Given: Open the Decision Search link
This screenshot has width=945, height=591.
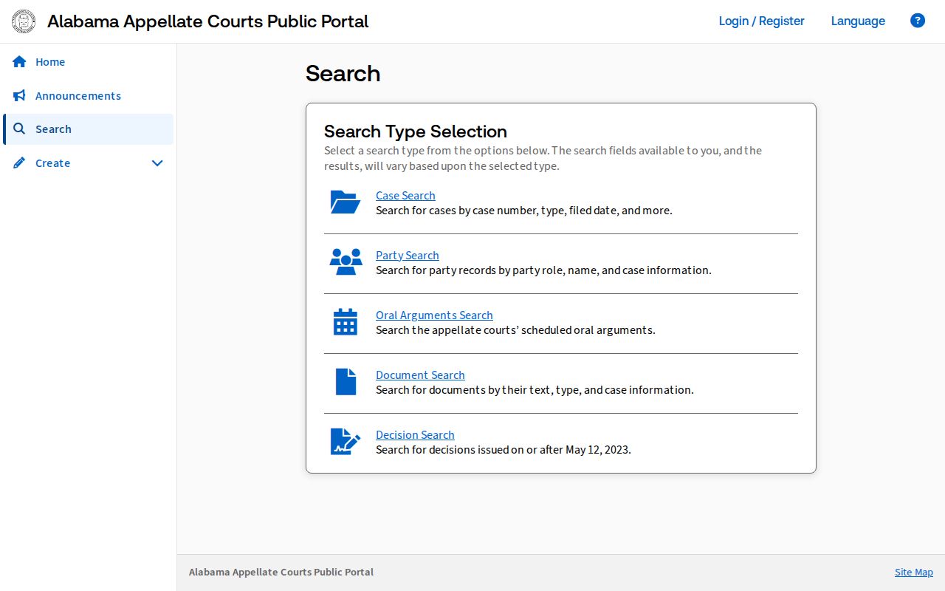Looking at the screenshot, I should click(415, 435).
